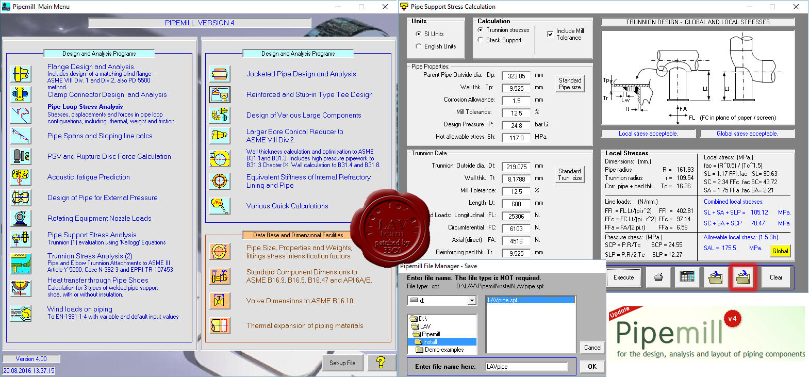Open Design of Various Large Components icon

(220, 115)
